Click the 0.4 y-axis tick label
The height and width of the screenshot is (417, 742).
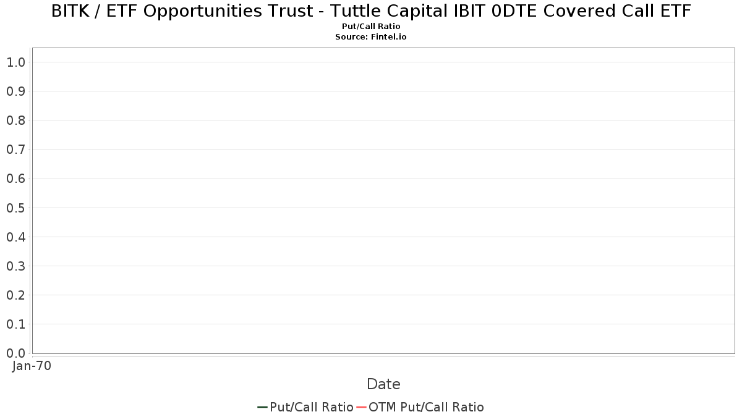[x=15, y=237]
